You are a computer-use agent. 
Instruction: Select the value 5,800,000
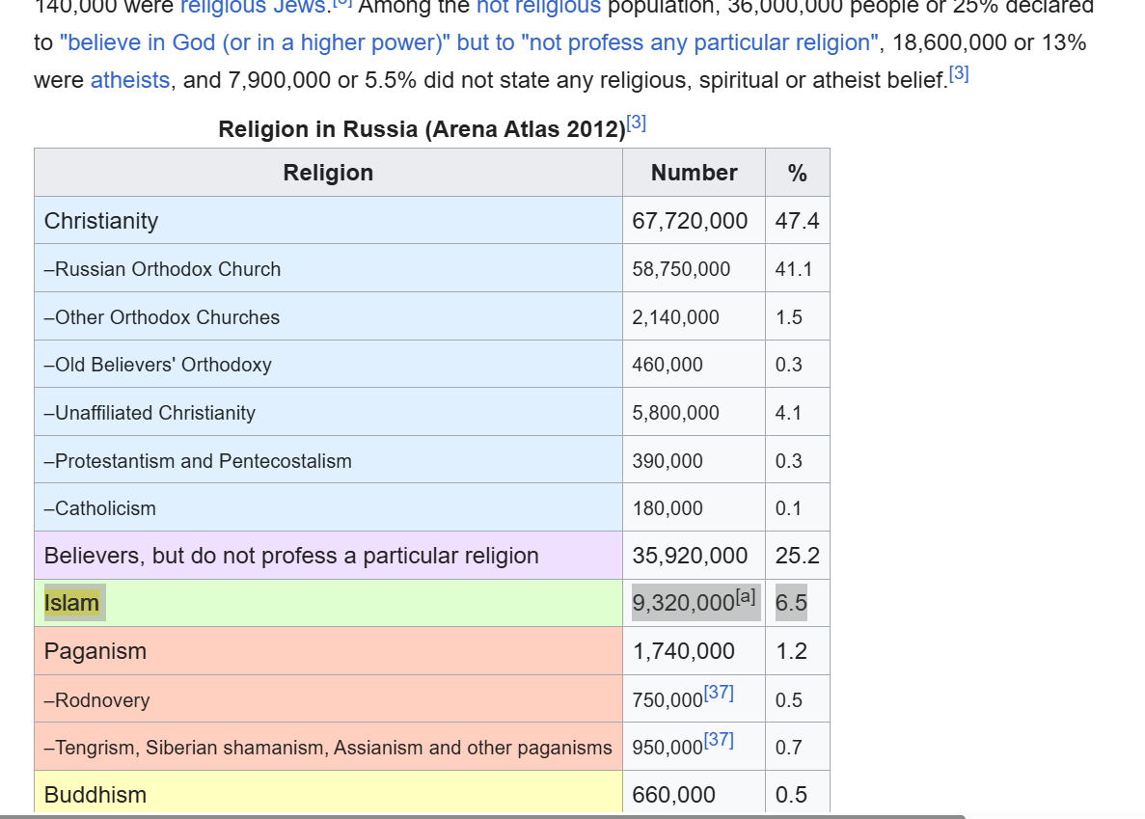[x=675, y=413]
